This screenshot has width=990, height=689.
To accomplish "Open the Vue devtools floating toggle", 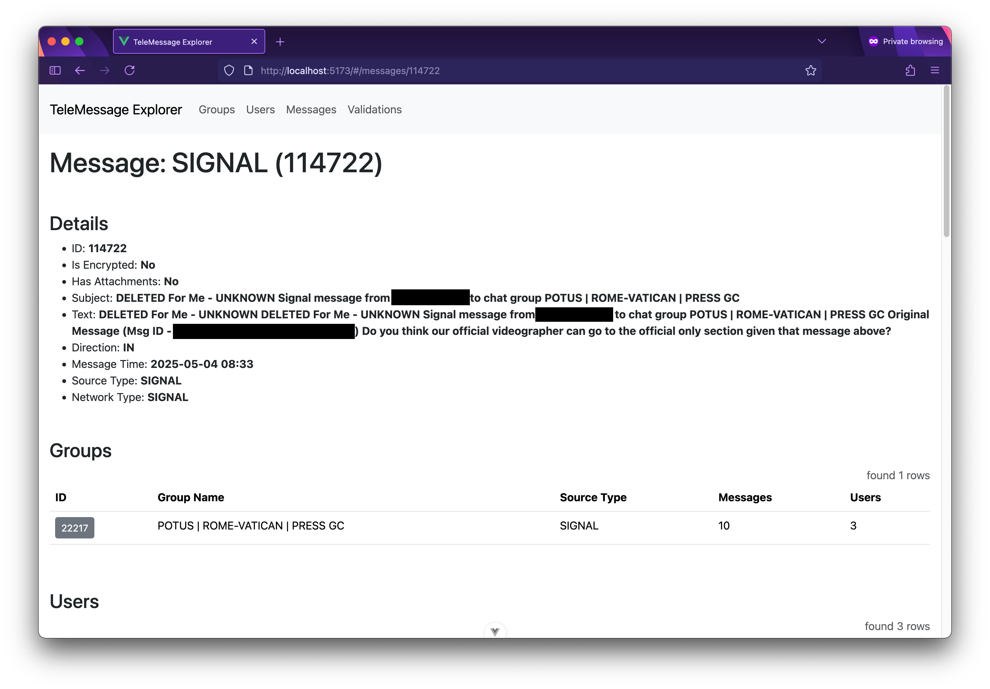I will (x=495, y=631).
